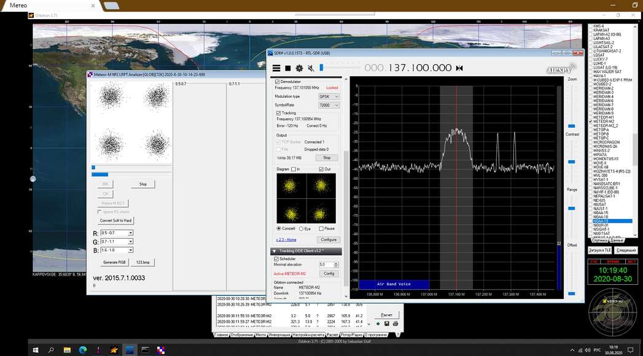Switch to Ротор/Радио tab
The width and height of the screenshot is (643, 356).
[351, 335]
